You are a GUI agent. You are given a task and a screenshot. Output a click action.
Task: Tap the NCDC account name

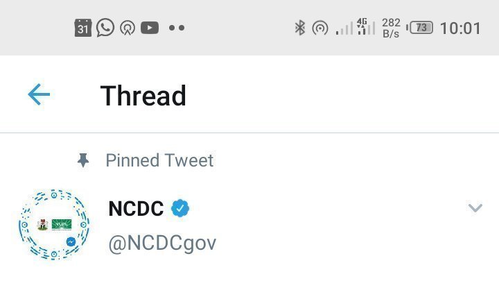click(136, 208)
